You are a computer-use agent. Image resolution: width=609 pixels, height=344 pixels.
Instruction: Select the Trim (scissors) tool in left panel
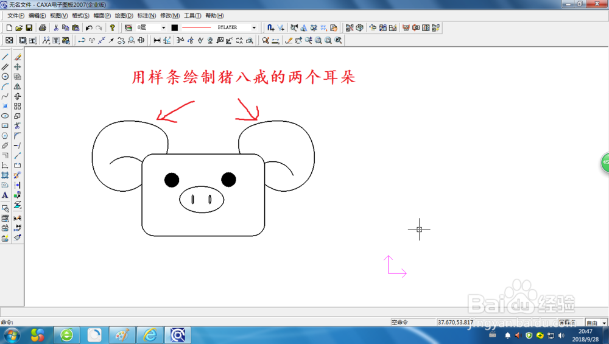18,126
